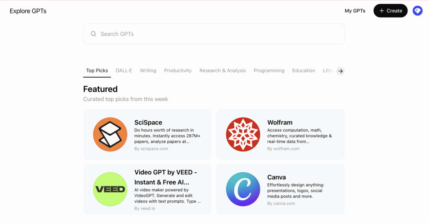Click the Canva gradient C logo
The image size is (429, 223).
[243, 189]
